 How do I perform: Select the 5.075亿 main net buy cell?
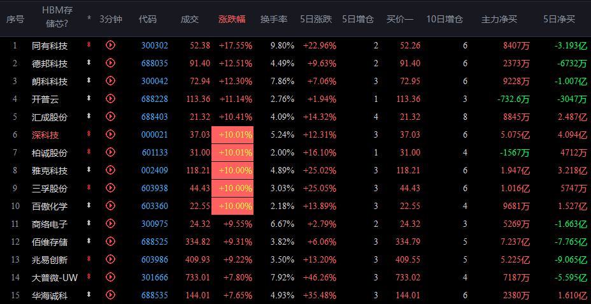(x=515, y=135)
